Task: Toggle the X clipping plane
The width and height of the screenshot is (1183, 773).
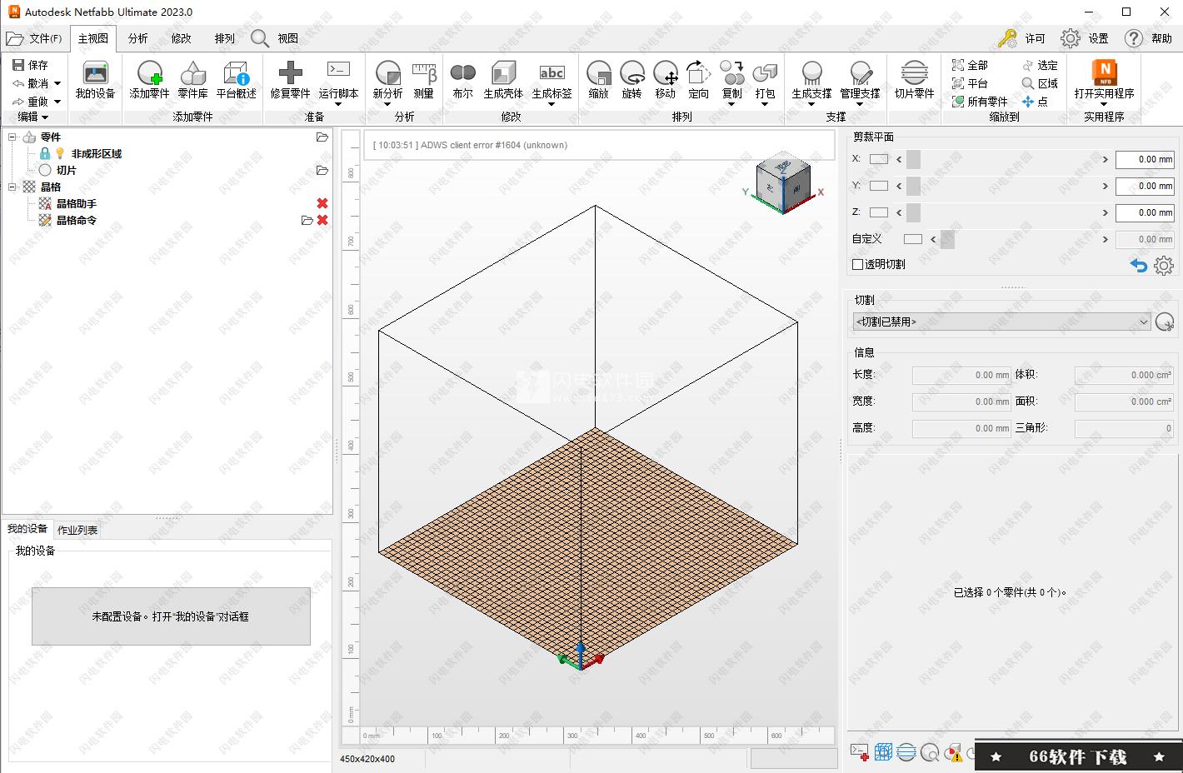Action: [879, 159]
